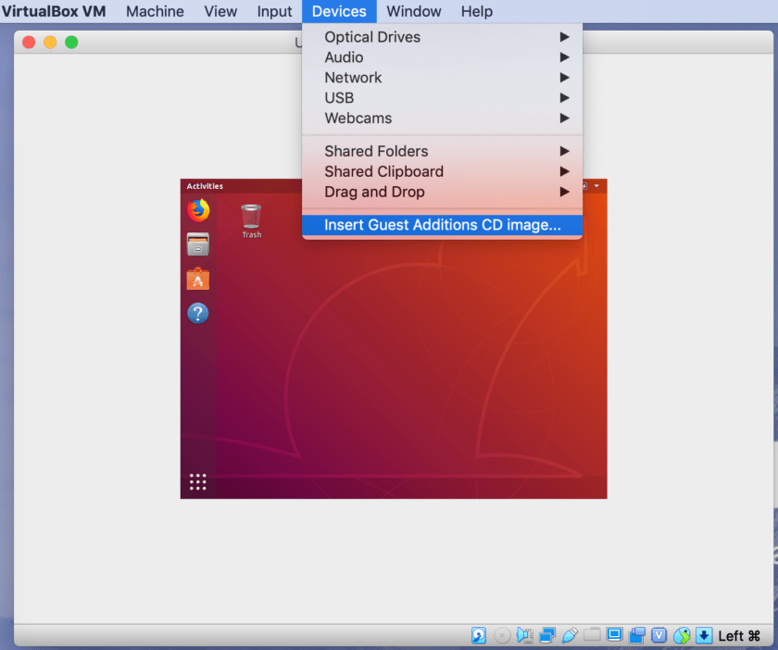This screenshot has width=778, height=650.
Task: Open the Help menu in menu bar
Action: click(x=477, y=11)
